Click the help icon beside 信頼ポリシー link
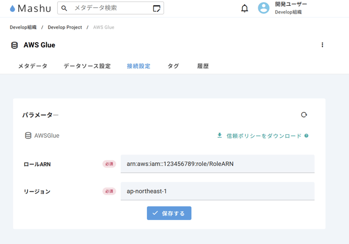This screenshot has width=349, height=244. pos(306,136)
